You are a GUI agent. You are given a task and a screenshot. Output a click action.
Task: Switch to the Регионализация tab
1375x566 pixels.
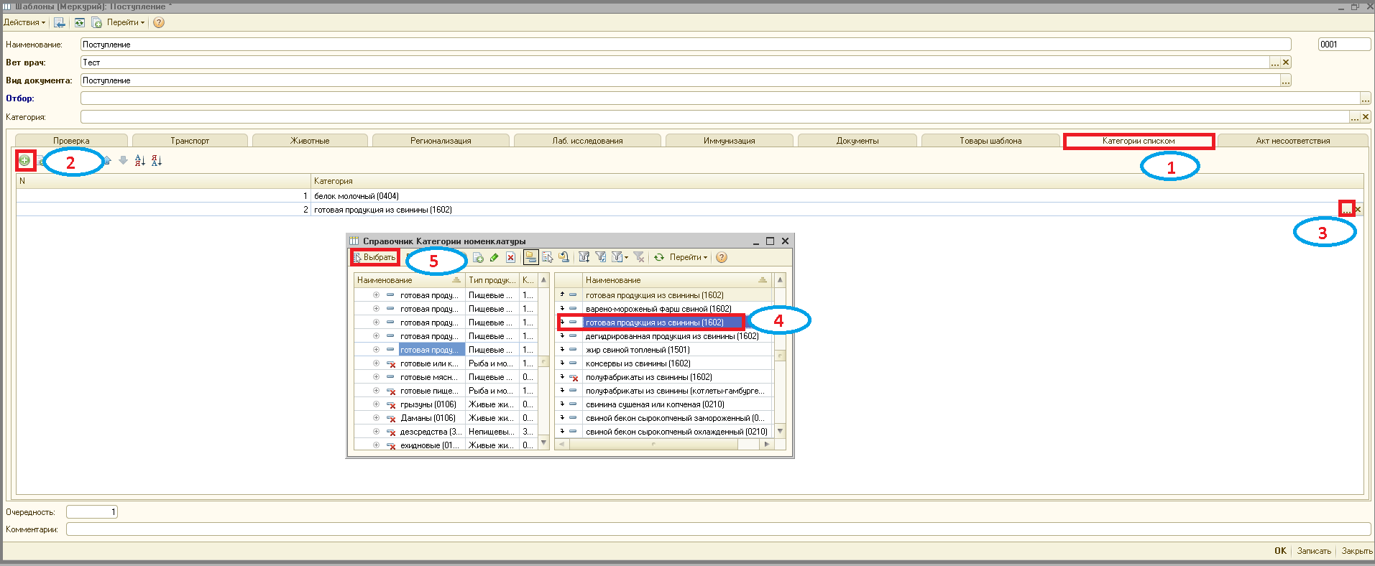pyautogui.click(x=441, y=141)
